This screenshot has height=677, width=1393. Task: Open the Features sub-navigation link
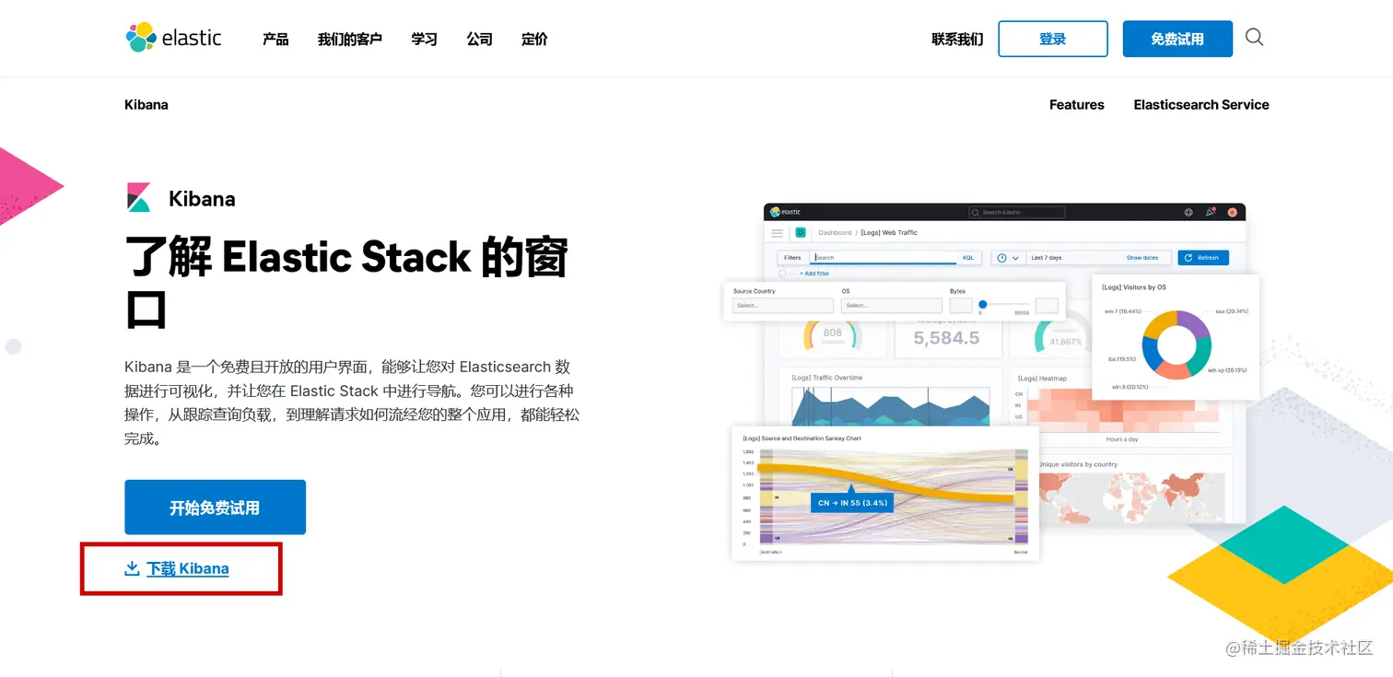coord(1077,104)
